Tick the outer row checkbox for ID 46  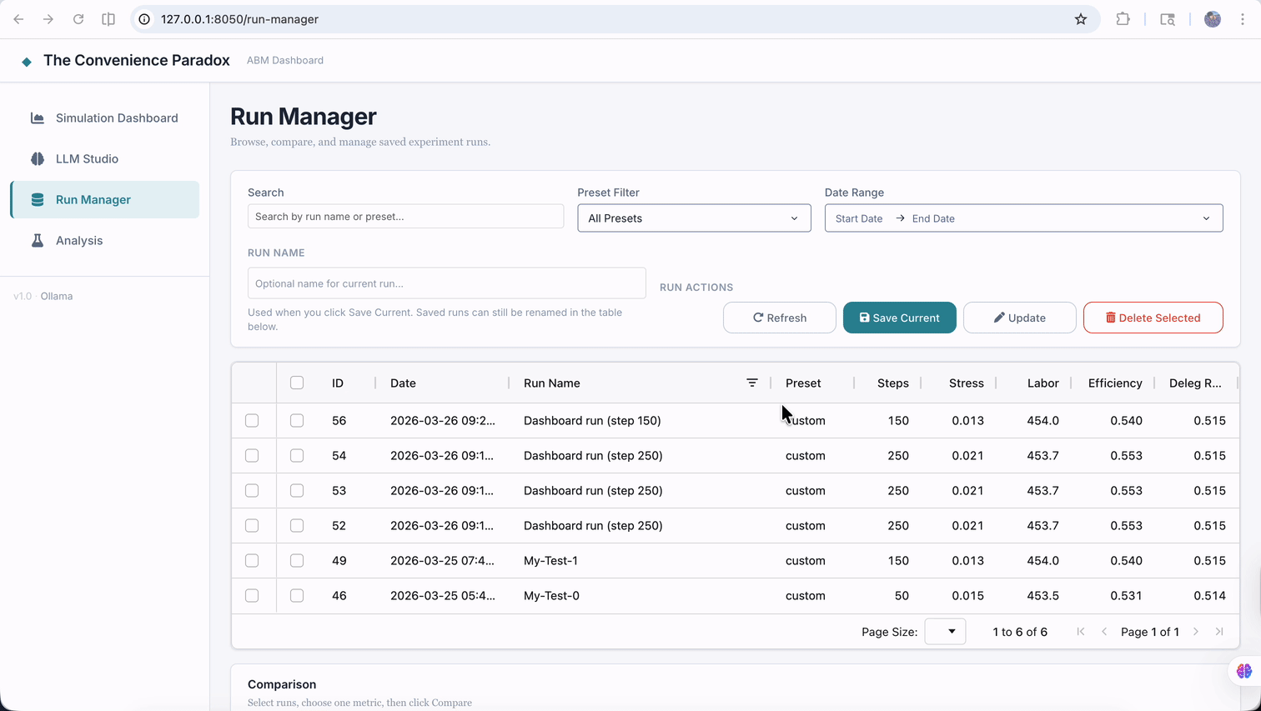click(252, 596)
